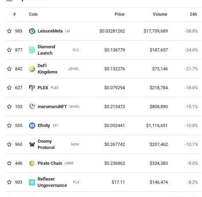
Task: Open the Onomy Protocol coin link
Action: click(46, 144)
